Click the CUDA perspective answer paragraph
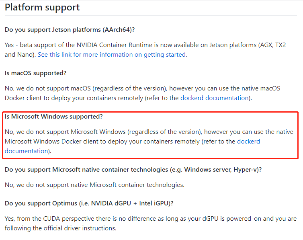Viewport: 303px width, 240px height. 151,224
